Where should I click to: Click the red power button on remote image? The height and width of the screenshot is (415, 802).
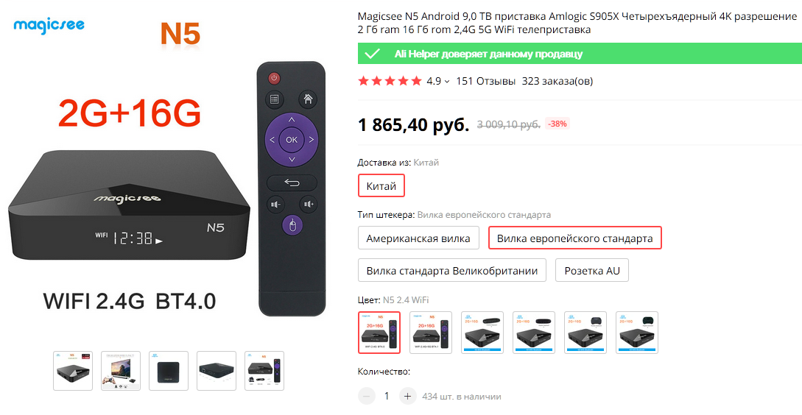click(275, 78)
